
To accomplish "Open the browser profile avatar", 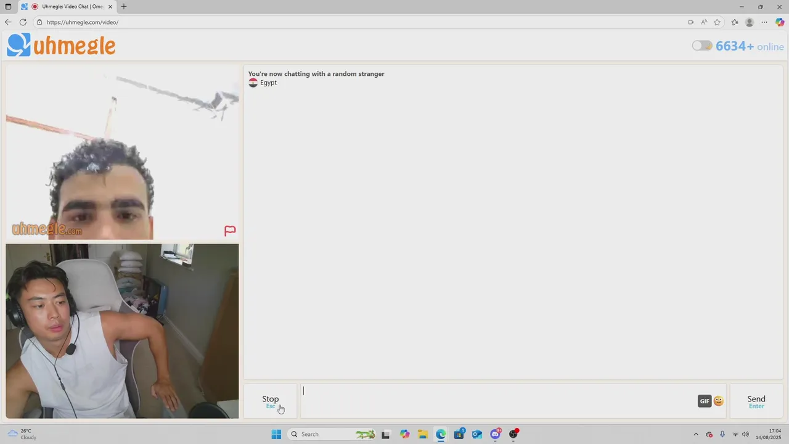I will (750, 22).
